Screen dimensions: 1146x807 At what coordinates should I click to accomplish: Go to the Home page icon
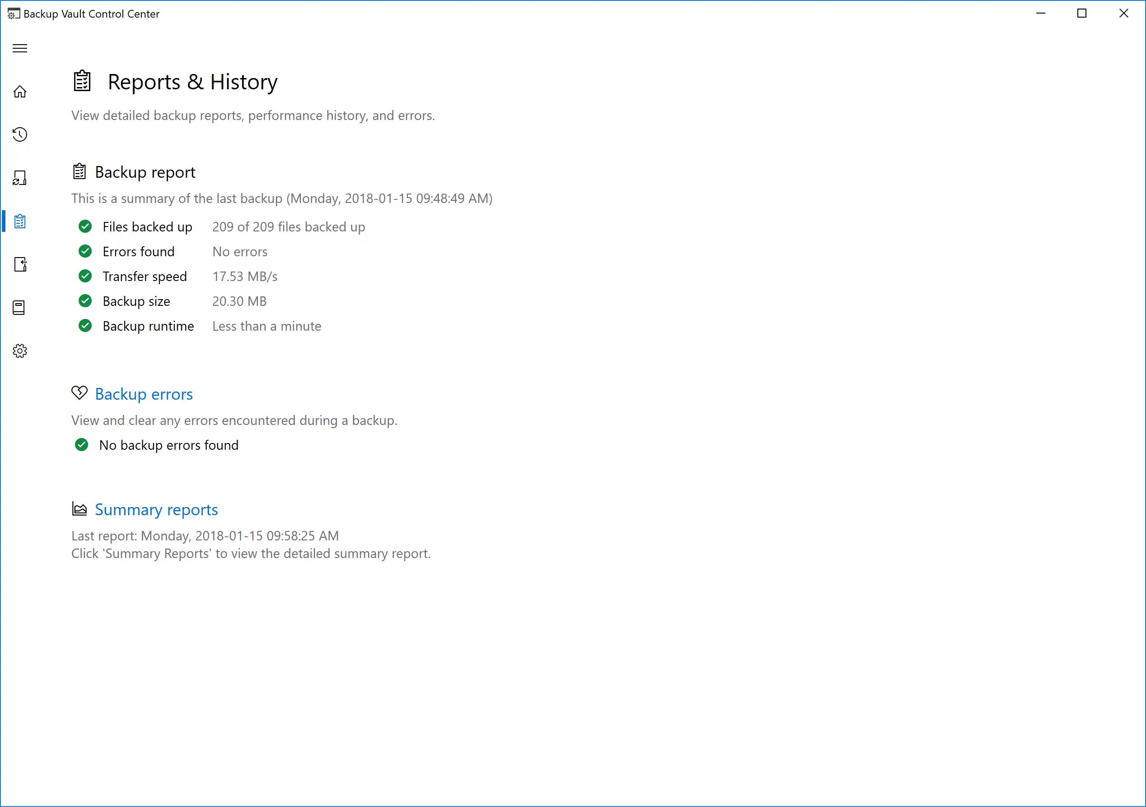coord(20,92)
